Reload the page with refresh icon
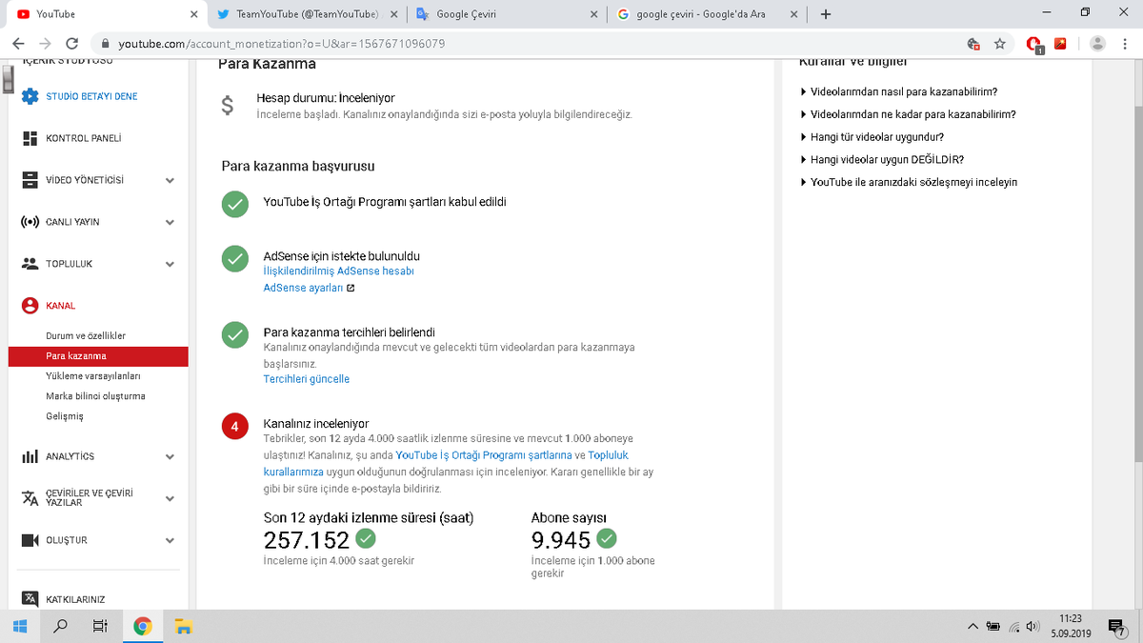Viewport: 1143px width, 643px height. pos(71,44)
